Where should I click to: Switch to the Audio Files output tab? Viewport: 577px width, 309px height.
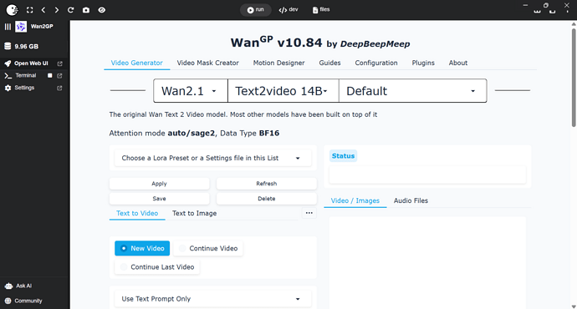(x=411, y=200)
